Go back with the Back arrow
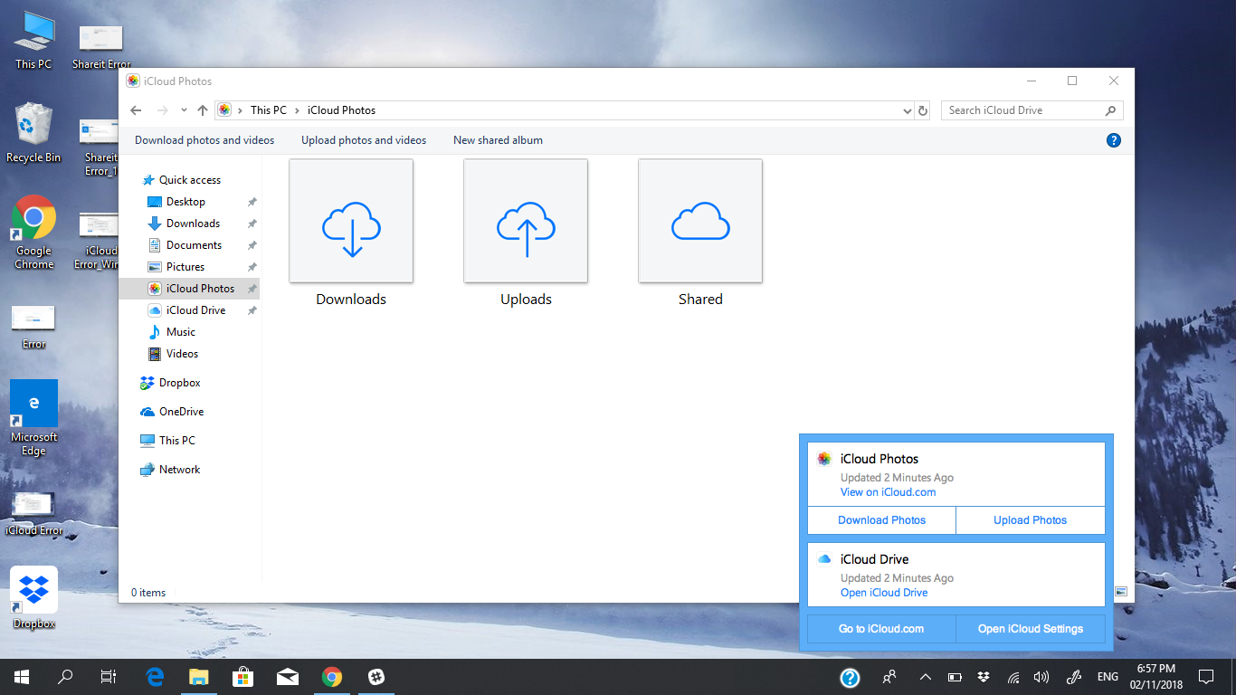 [x=136, y=110]
